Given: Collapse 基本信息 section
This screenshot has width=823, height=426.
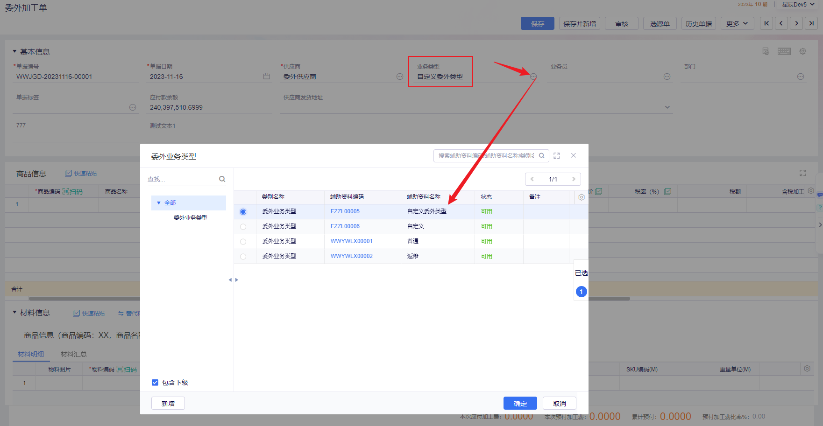Looking at the screenshot, I should click(x=14, y=51).
